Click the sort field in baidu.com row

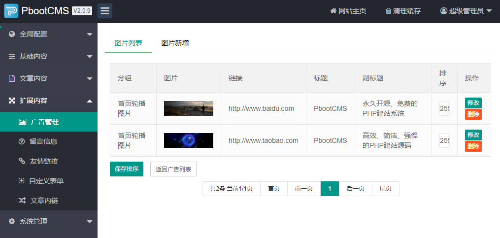pos(444,108)
